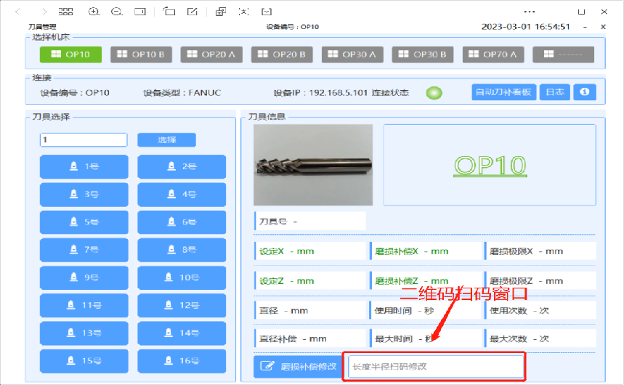Click the green connection status indicator
Screen dimensions: 624x385
pyautogui.click(x=434, y=93)
